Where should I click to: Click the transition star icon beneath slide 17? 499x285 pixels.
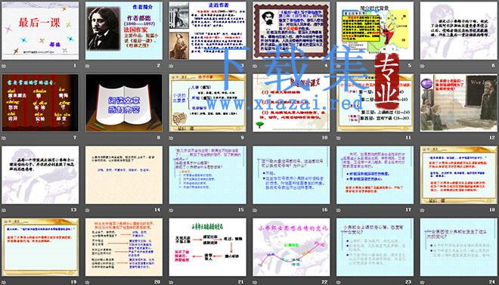coord(339,210)
